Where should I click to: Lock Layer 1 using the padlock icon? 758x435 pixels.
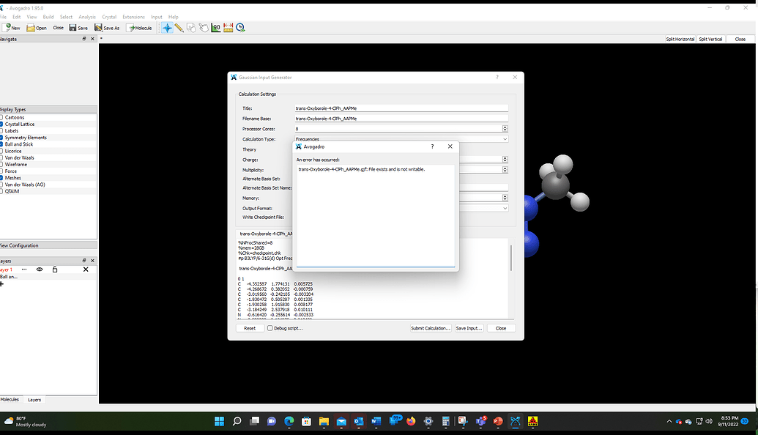(x=55, y=269)
